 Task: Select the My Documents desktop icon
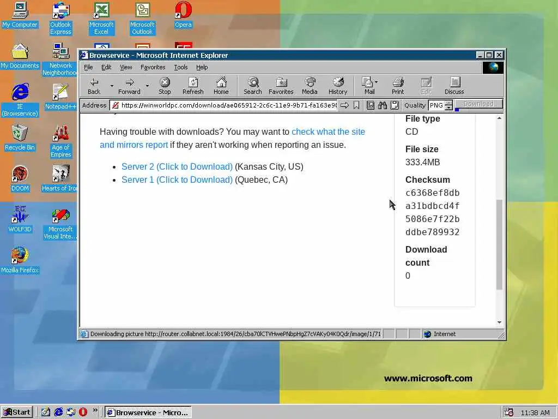[20, 56]
